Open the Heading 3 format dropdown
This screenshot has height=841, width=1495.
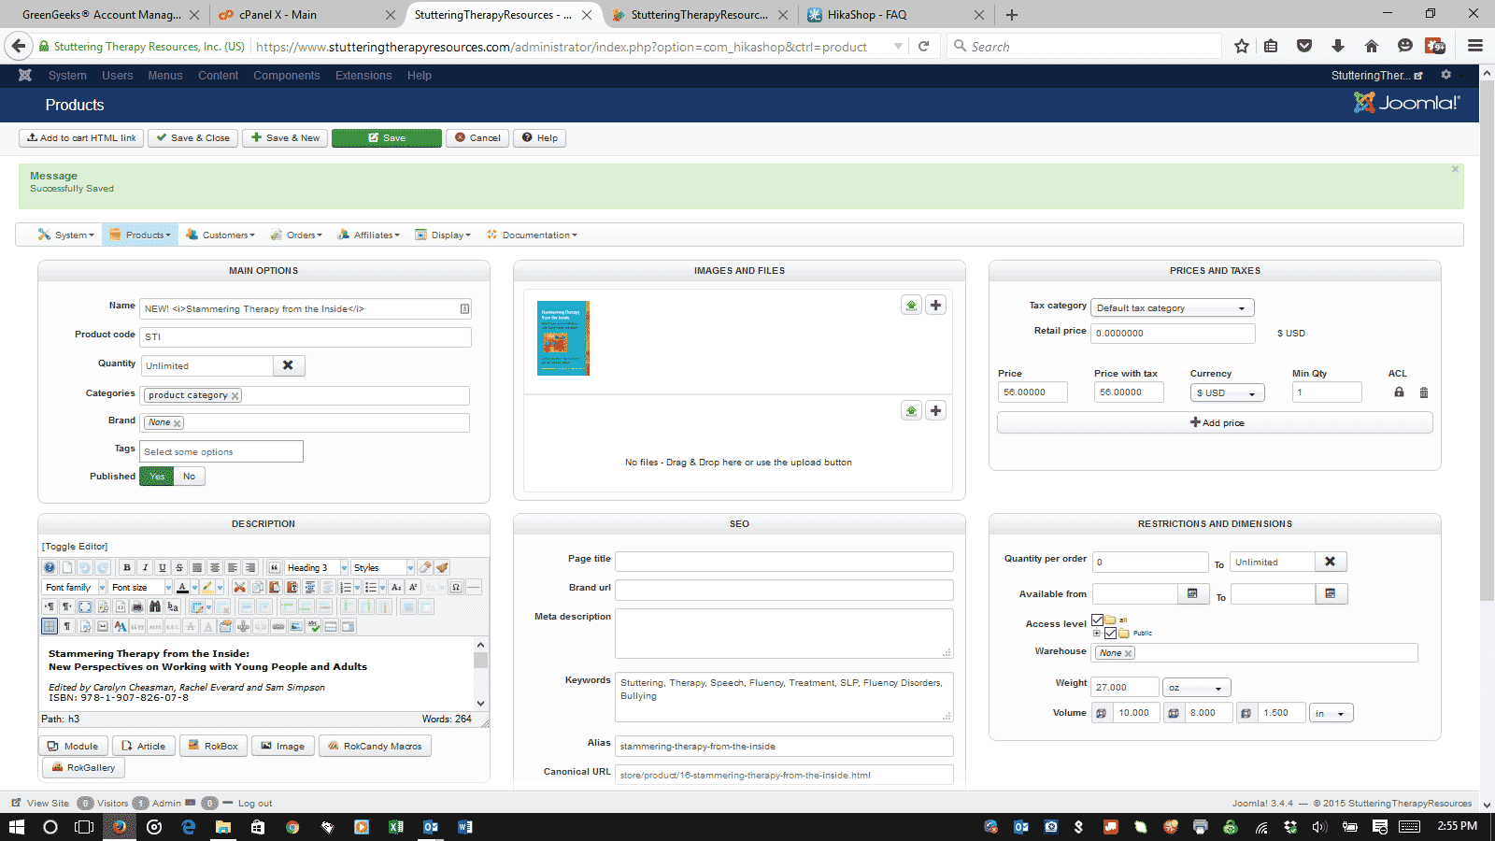click(x=316, y=567)
